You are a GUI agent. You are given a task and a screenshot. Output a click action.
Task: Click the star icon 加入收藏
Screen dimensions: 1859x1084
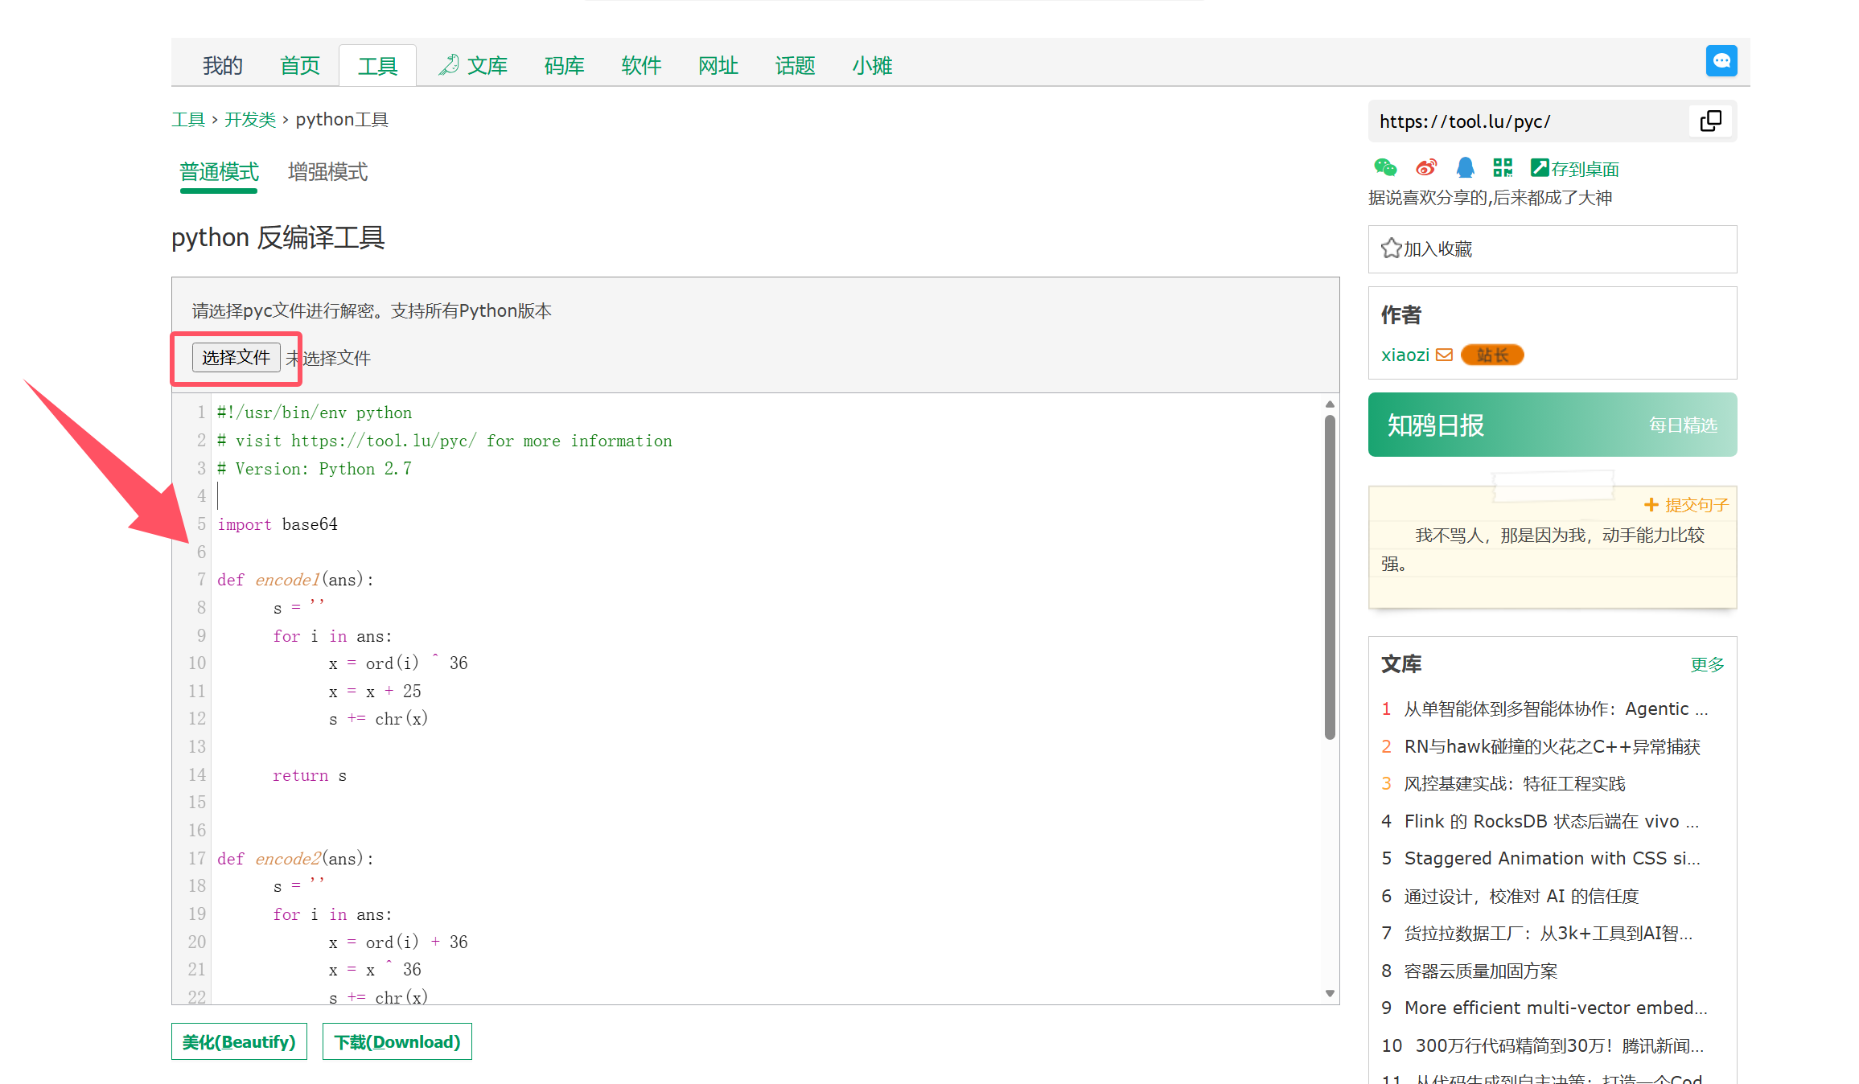(x=1391, y=248)
